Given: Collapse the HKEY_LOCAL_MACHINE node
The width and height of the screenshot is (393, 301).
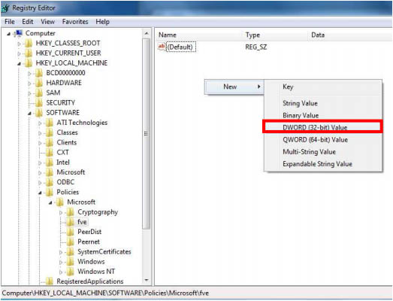Looking at the screenshot, I should click(x=20, y=63).
